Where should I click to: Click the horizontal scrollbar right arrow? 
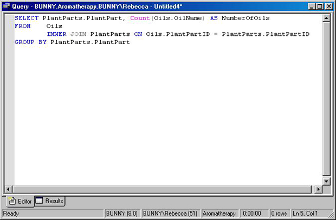point(318,189)
